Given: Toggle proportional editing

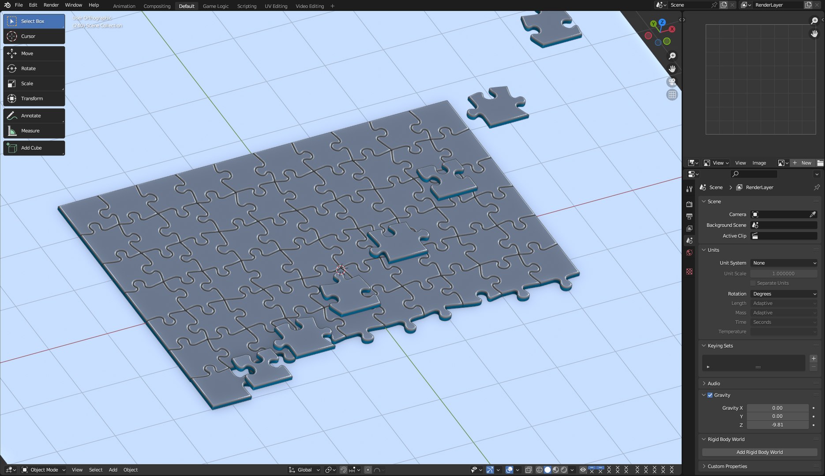Looking at the screenshot, I should (368, 470).
